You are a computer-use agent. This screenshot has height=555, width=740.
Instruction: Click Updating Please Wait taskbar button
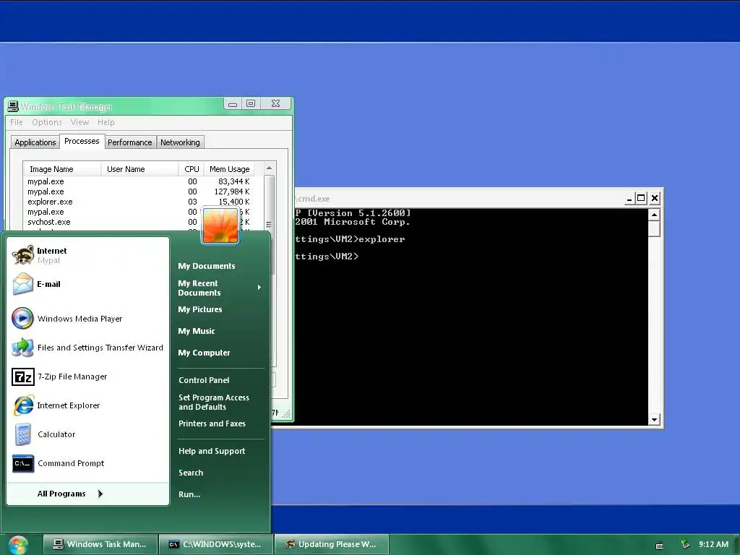[x=332, y=544]
